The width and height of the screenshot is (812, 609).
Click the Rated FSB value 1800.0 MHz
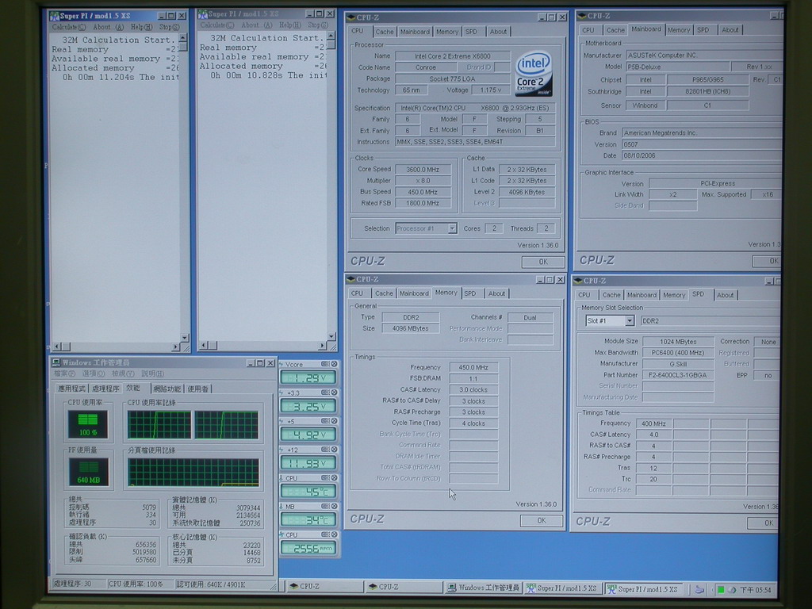click(423, 203)
